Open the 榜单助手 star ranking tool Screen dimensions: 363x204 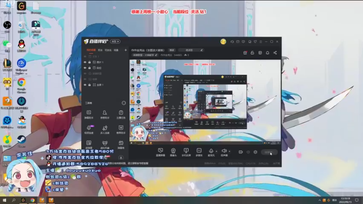(x=121, y=130)
